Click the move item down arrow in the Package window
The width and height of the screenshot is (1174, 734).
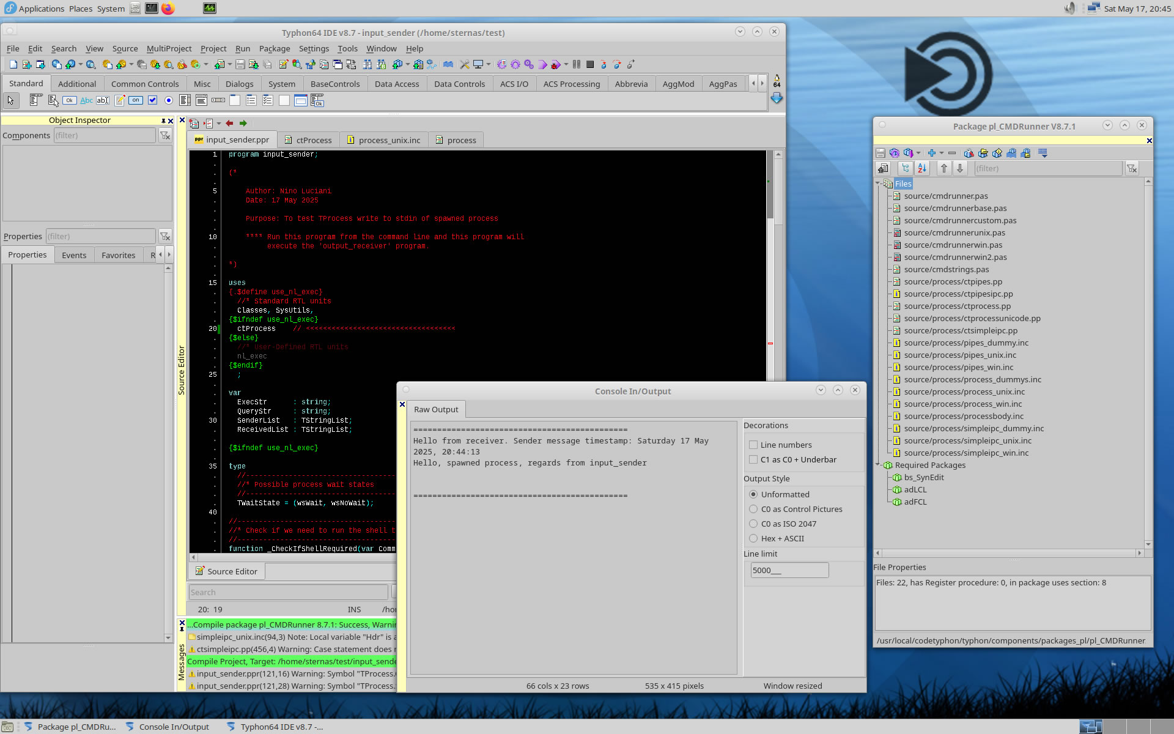960,168
